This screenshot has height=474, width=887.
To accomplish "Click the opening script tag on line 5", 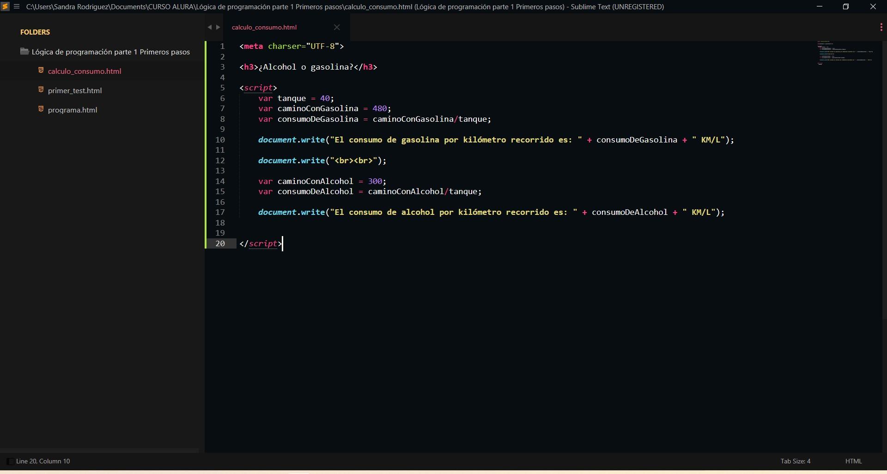I will [258, 88].
